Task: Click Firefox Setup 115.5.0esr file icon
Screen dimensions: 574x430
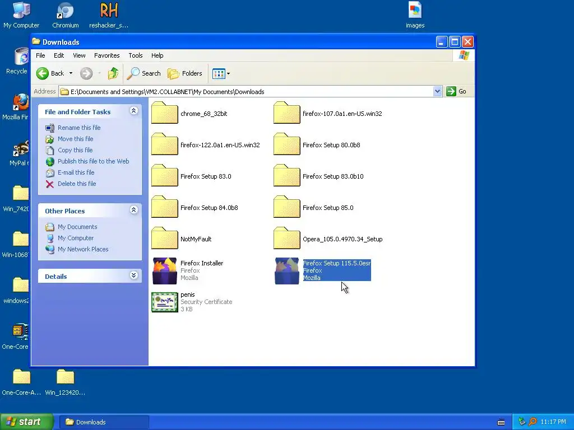Action: 287,271
